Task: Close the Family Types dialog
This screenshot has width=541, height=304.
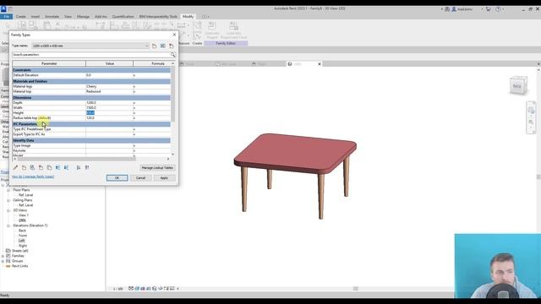Action: tap(174, 35)
